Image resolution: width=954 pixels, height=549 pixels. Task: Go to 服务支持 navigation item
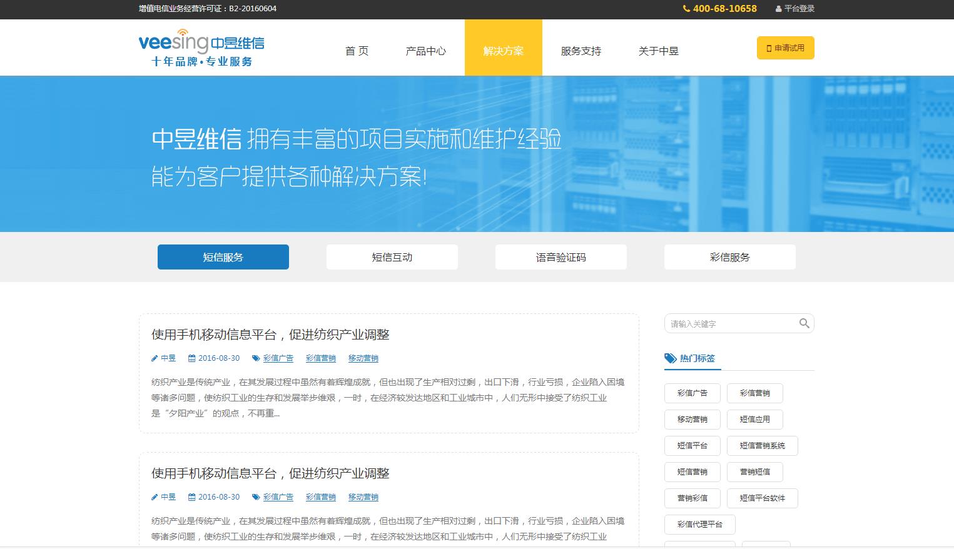coord(581,51)
